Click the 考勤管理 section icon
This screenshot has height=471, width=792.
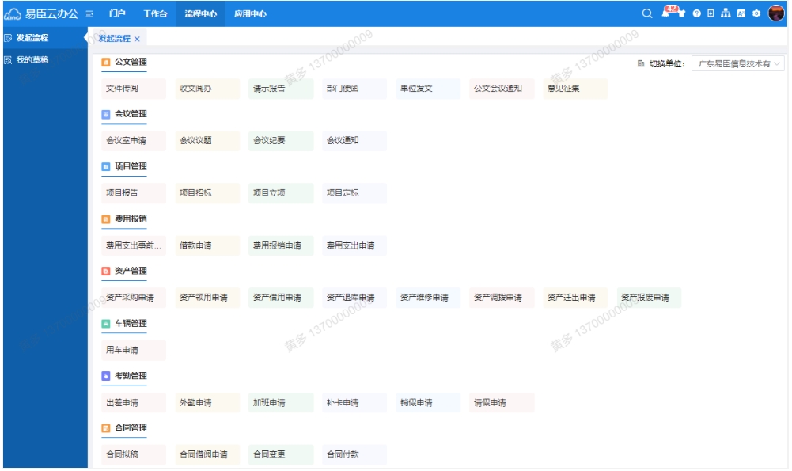(x=106, y=377)
